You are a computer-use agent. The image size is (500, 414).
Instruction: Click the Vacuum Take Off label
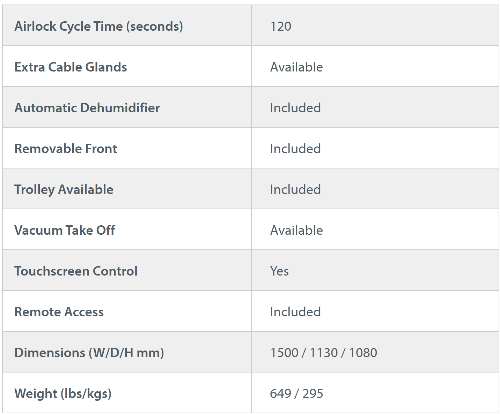65,230
